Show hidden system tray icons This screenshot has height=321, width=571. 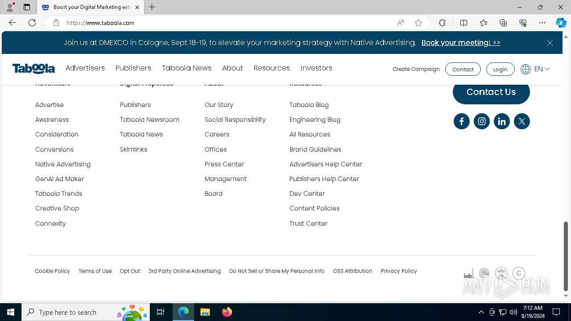pyautogui.click(x=481, y=312)
